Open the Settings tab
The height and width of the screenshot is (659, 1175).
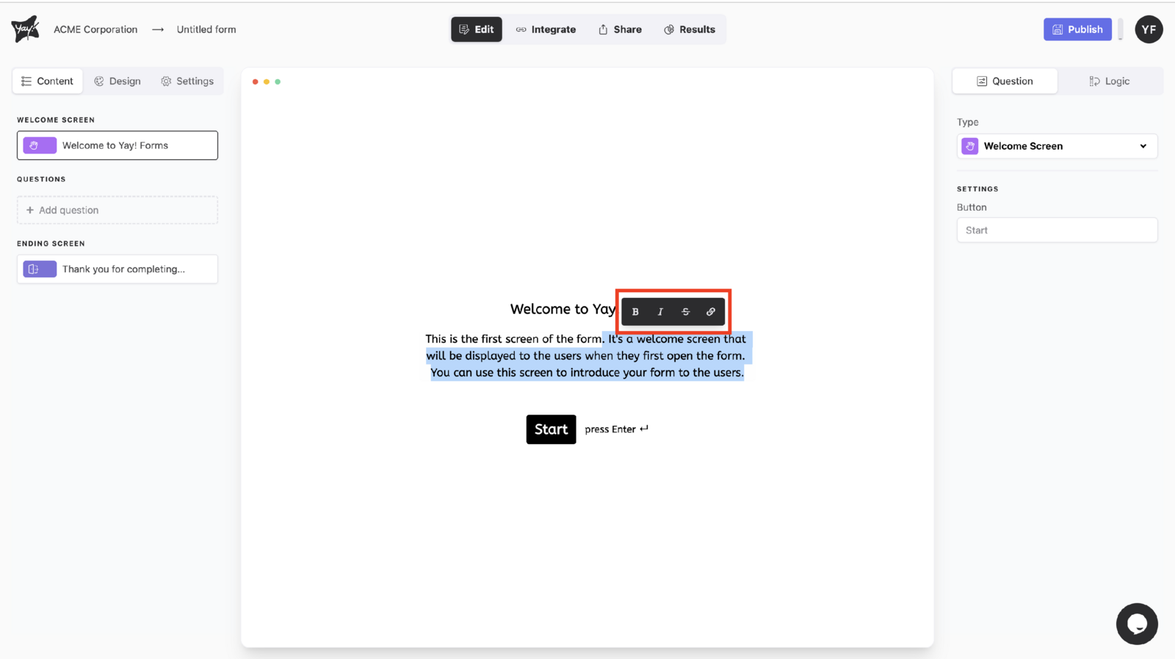[187, 81]
